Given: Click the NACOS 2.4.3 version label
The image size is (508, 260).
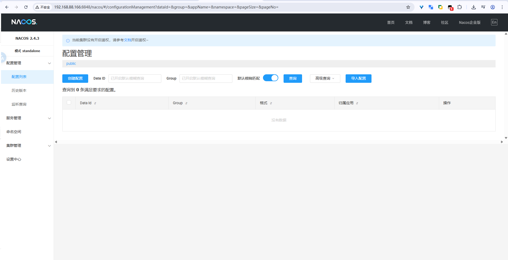Looking at the screenshot, I should point(27,38).
